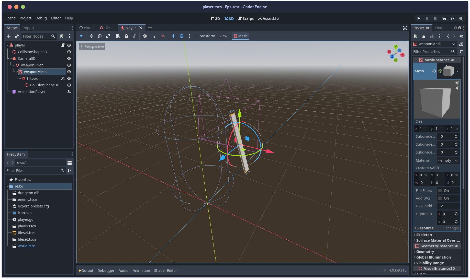Screen dimensions: 470x280
Task: Toggle the preview sunlight icon
Action: point(173,36)
